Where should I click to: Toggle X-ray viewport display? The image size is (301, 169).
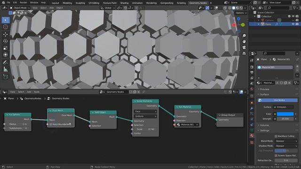225,8
